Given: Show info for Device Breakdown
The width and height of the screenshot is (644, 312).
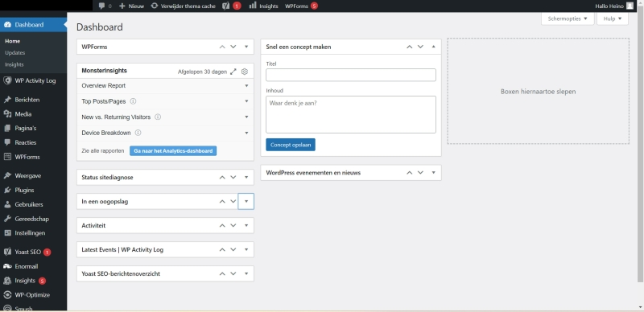Looking at the screenshot, I should coord(138,133).
